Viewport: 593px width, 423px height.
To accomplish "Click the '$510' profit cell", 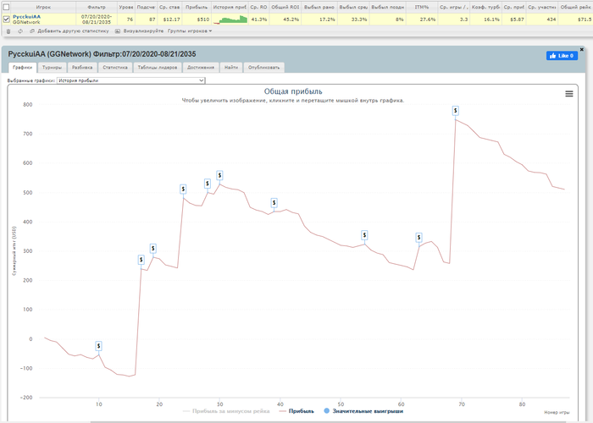I will [197, 19].
